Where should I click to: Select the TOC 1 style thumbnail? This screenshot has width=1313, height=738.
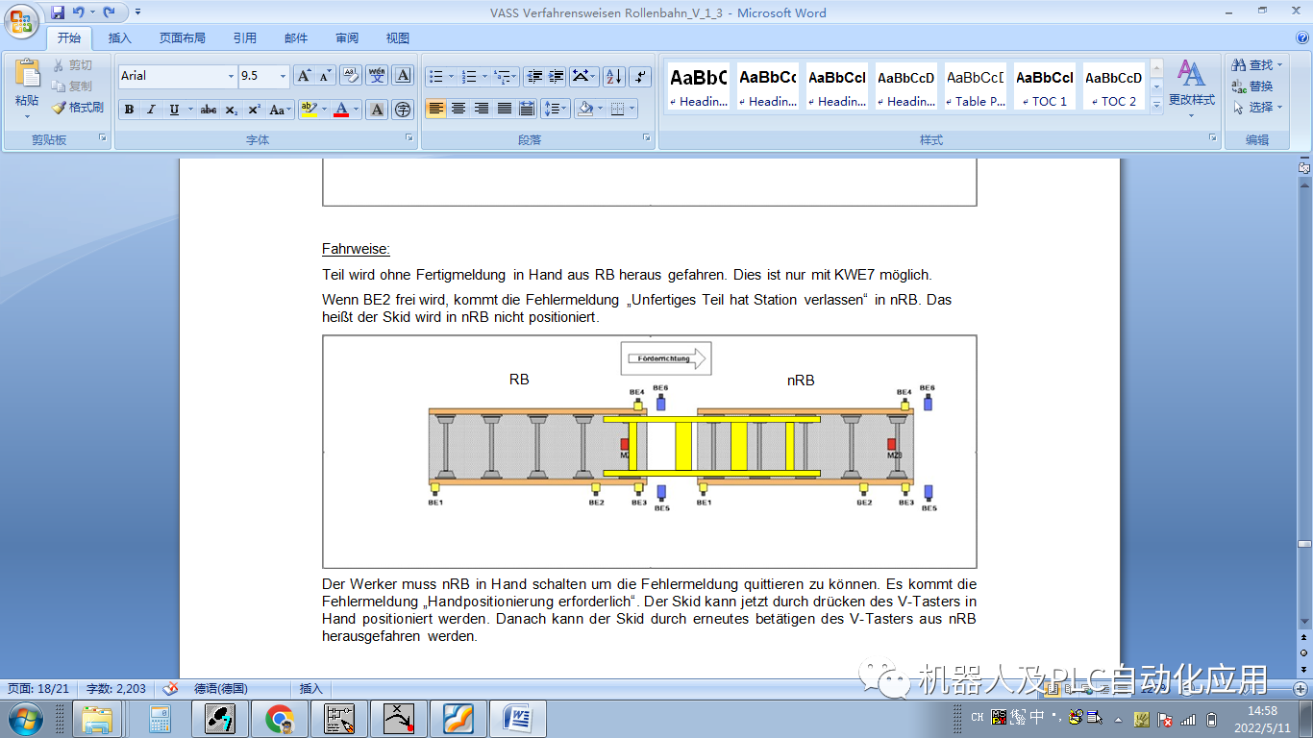(x=1045, y=86)
